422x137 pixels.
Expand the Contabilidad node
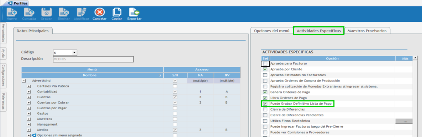tap(29, 91)
